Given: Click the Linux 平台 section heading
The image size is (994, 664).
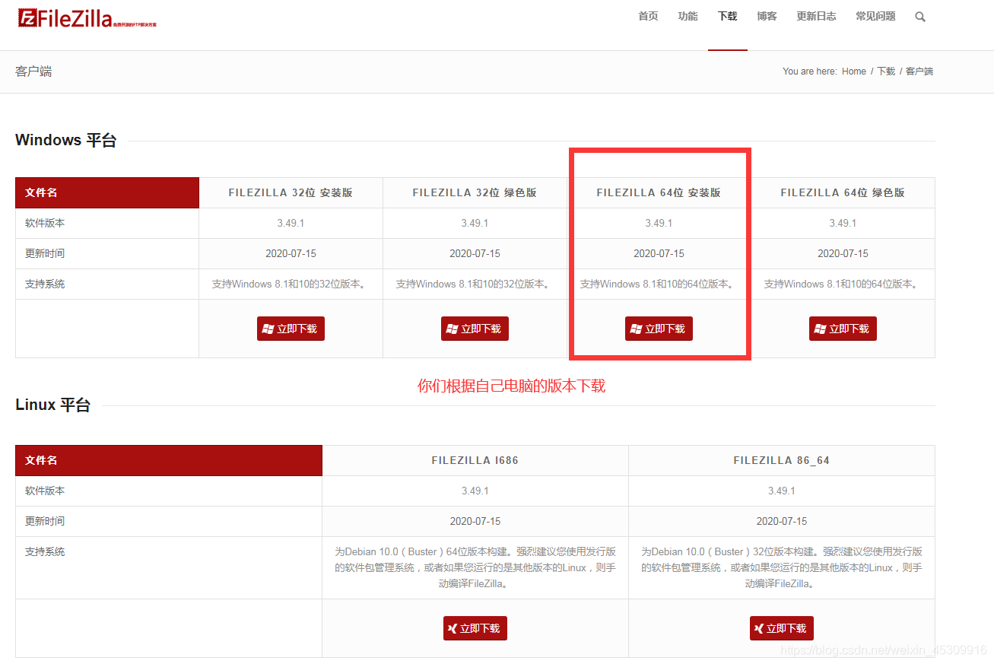Looking at the screenshot, I should (52, 405).
